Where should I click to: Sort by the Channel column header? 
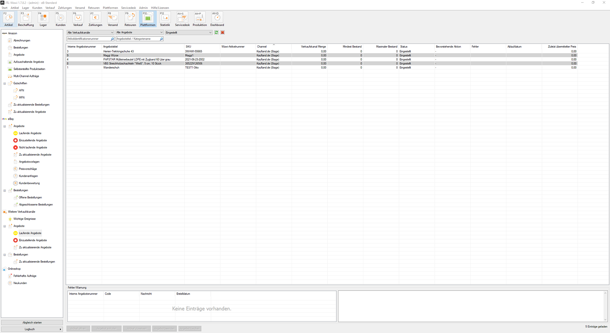262,47
